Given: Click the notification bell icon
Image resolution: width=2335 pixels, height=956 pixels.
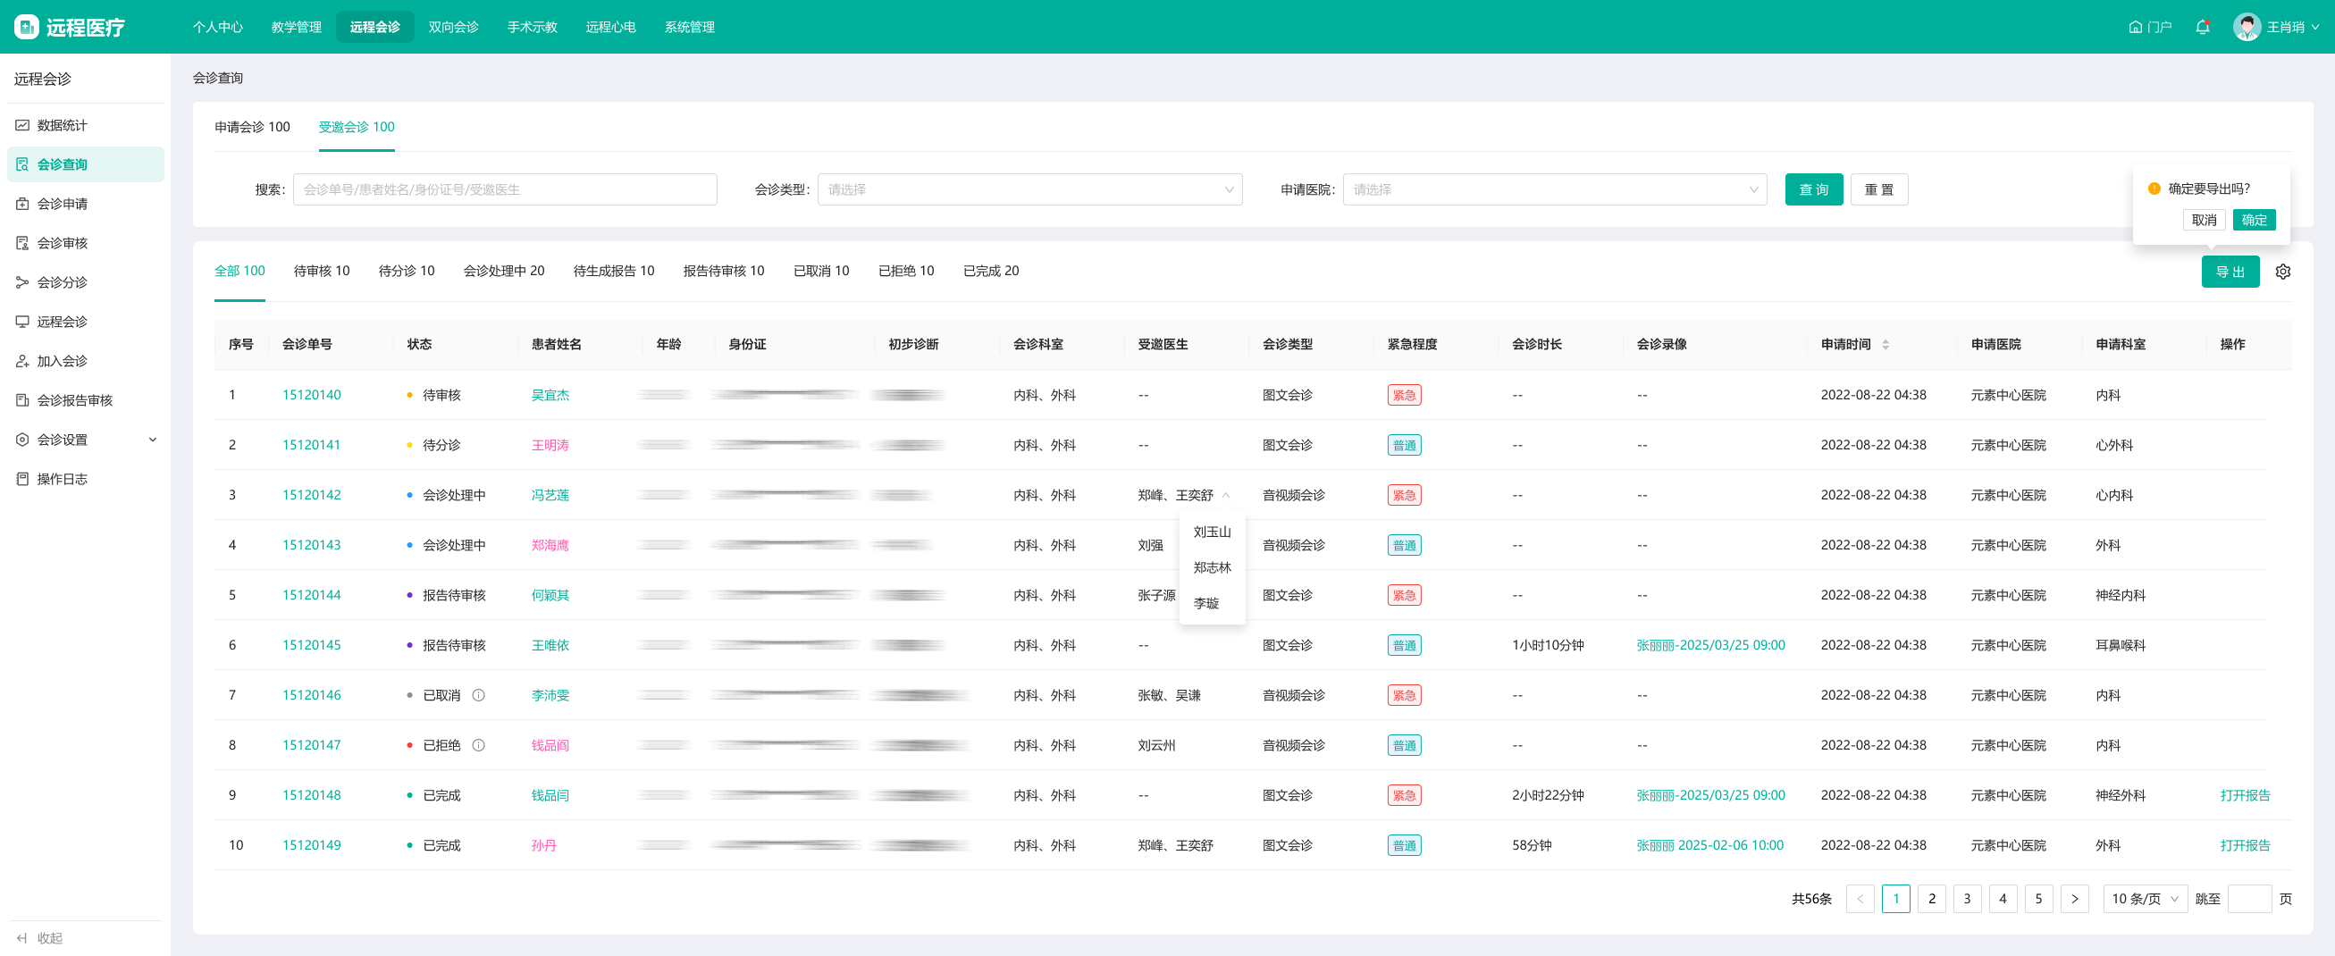Looking at the screenshot, I should point(2202,27).
